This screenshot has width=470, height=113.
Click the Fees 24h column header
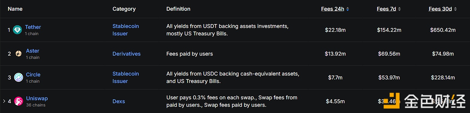(x=333, y=9)
